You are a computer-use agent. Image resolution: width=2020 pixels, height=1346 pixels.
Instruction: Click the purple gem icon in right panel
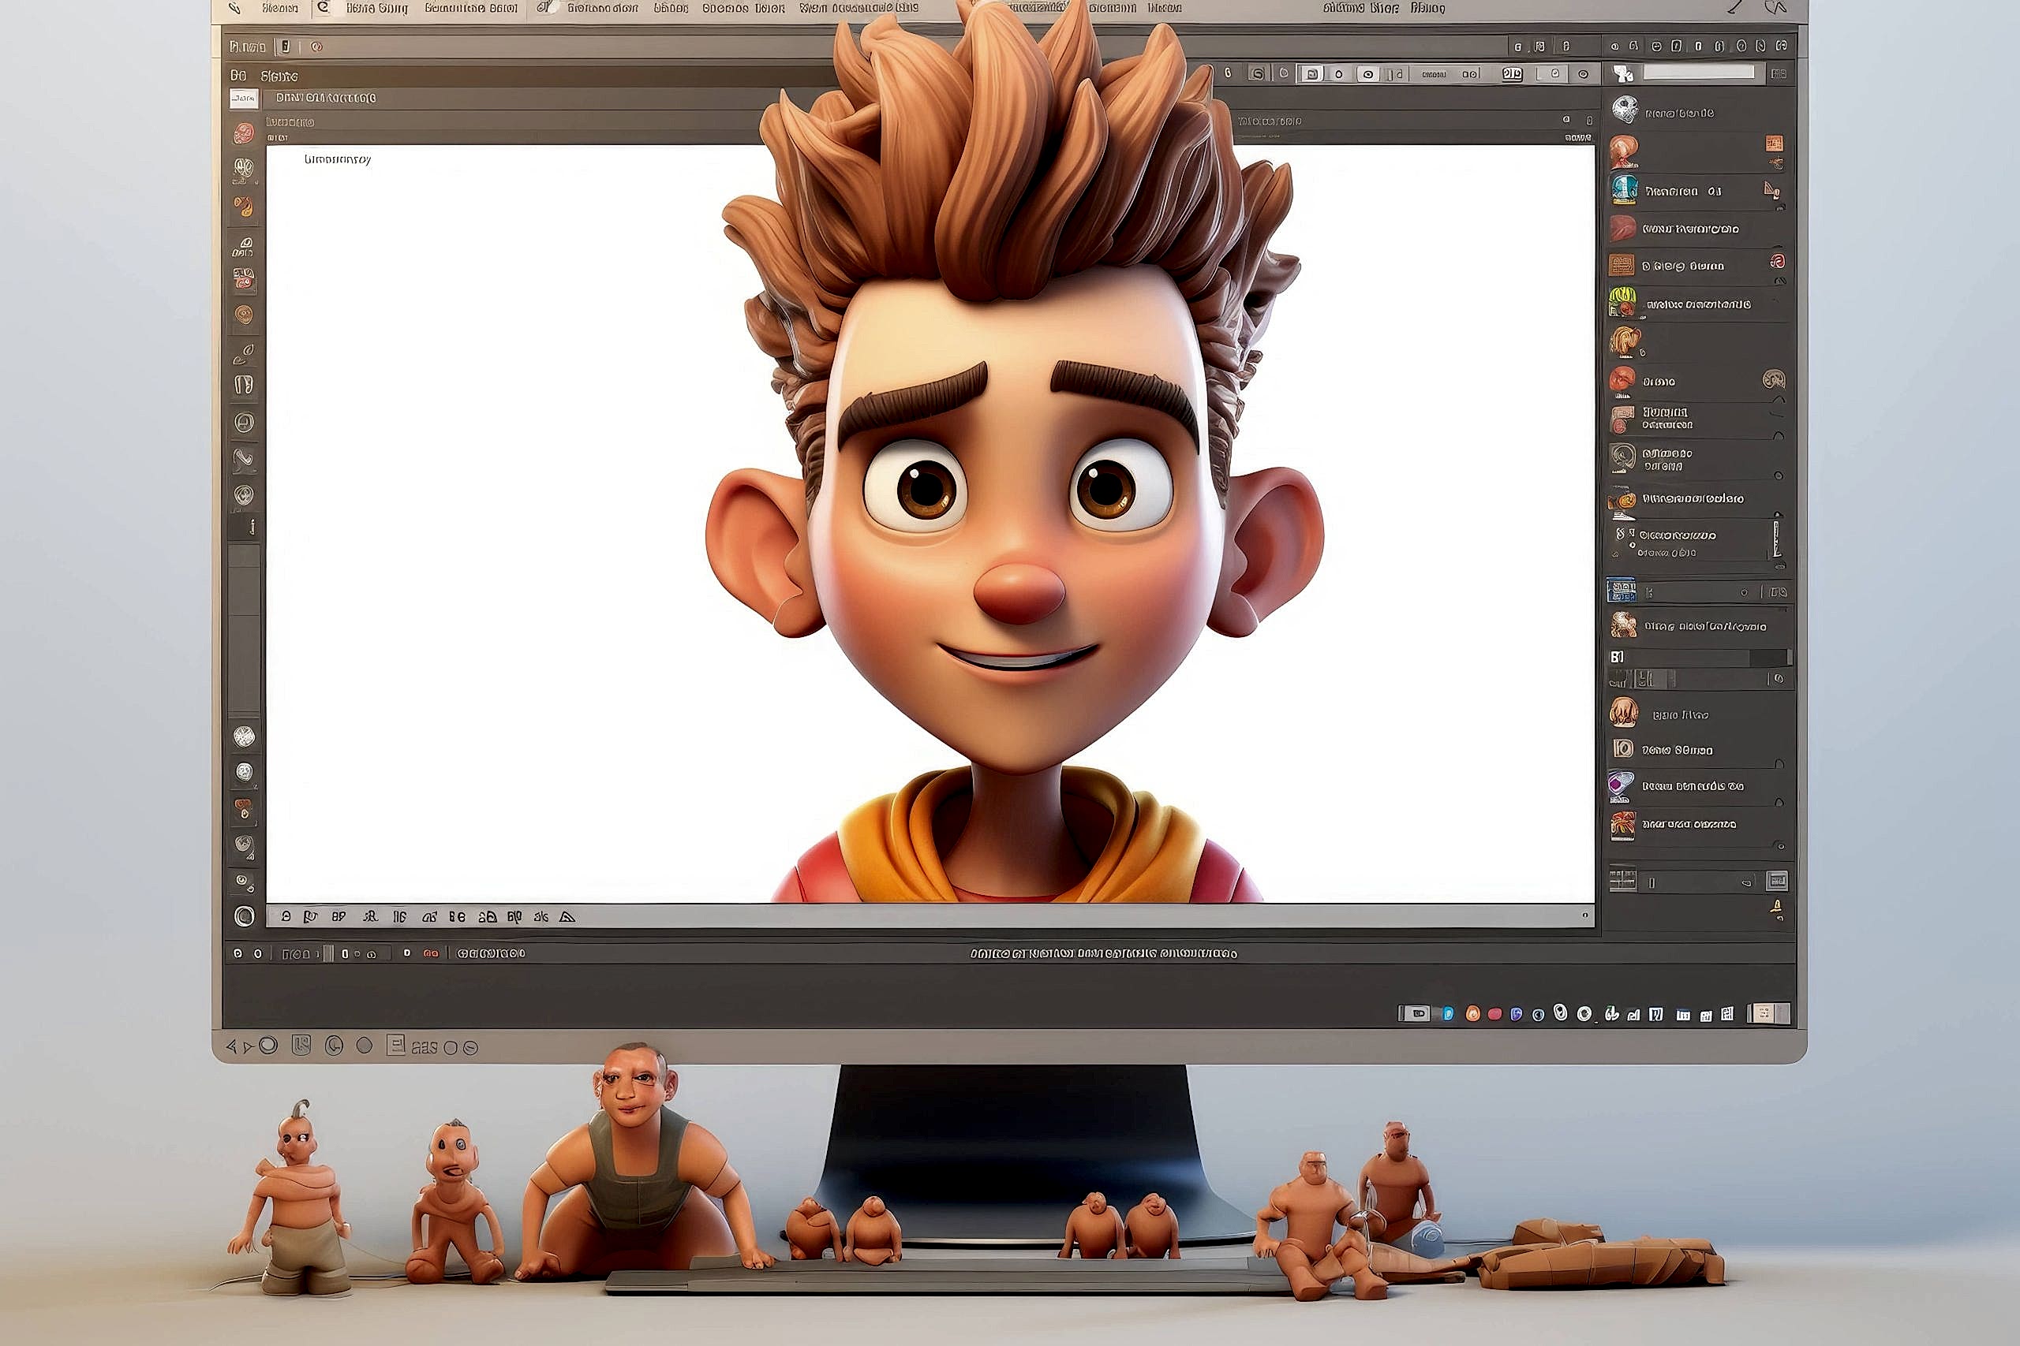pyautogui.click(x=1621, y=785)
